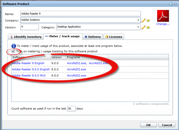Open the Adobe Reader 9.5.0 English link

[31, 69]
